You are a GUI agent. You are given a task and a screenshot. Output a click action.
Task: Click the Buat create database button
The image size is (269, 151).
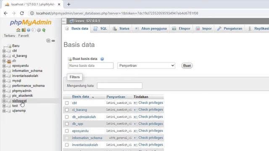pos(187,65)
